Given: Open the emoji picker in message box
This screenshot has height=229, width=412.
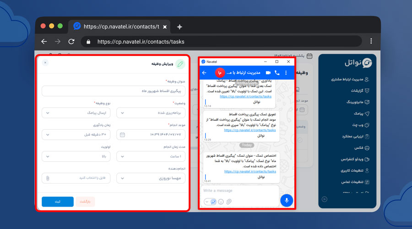Looking at the screenshot, I should click(221, 202).
